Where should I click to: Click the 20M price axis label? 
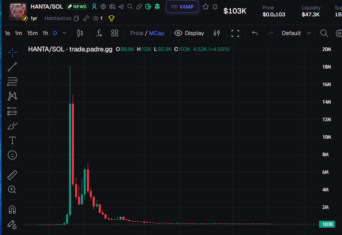tap(326, 49)
